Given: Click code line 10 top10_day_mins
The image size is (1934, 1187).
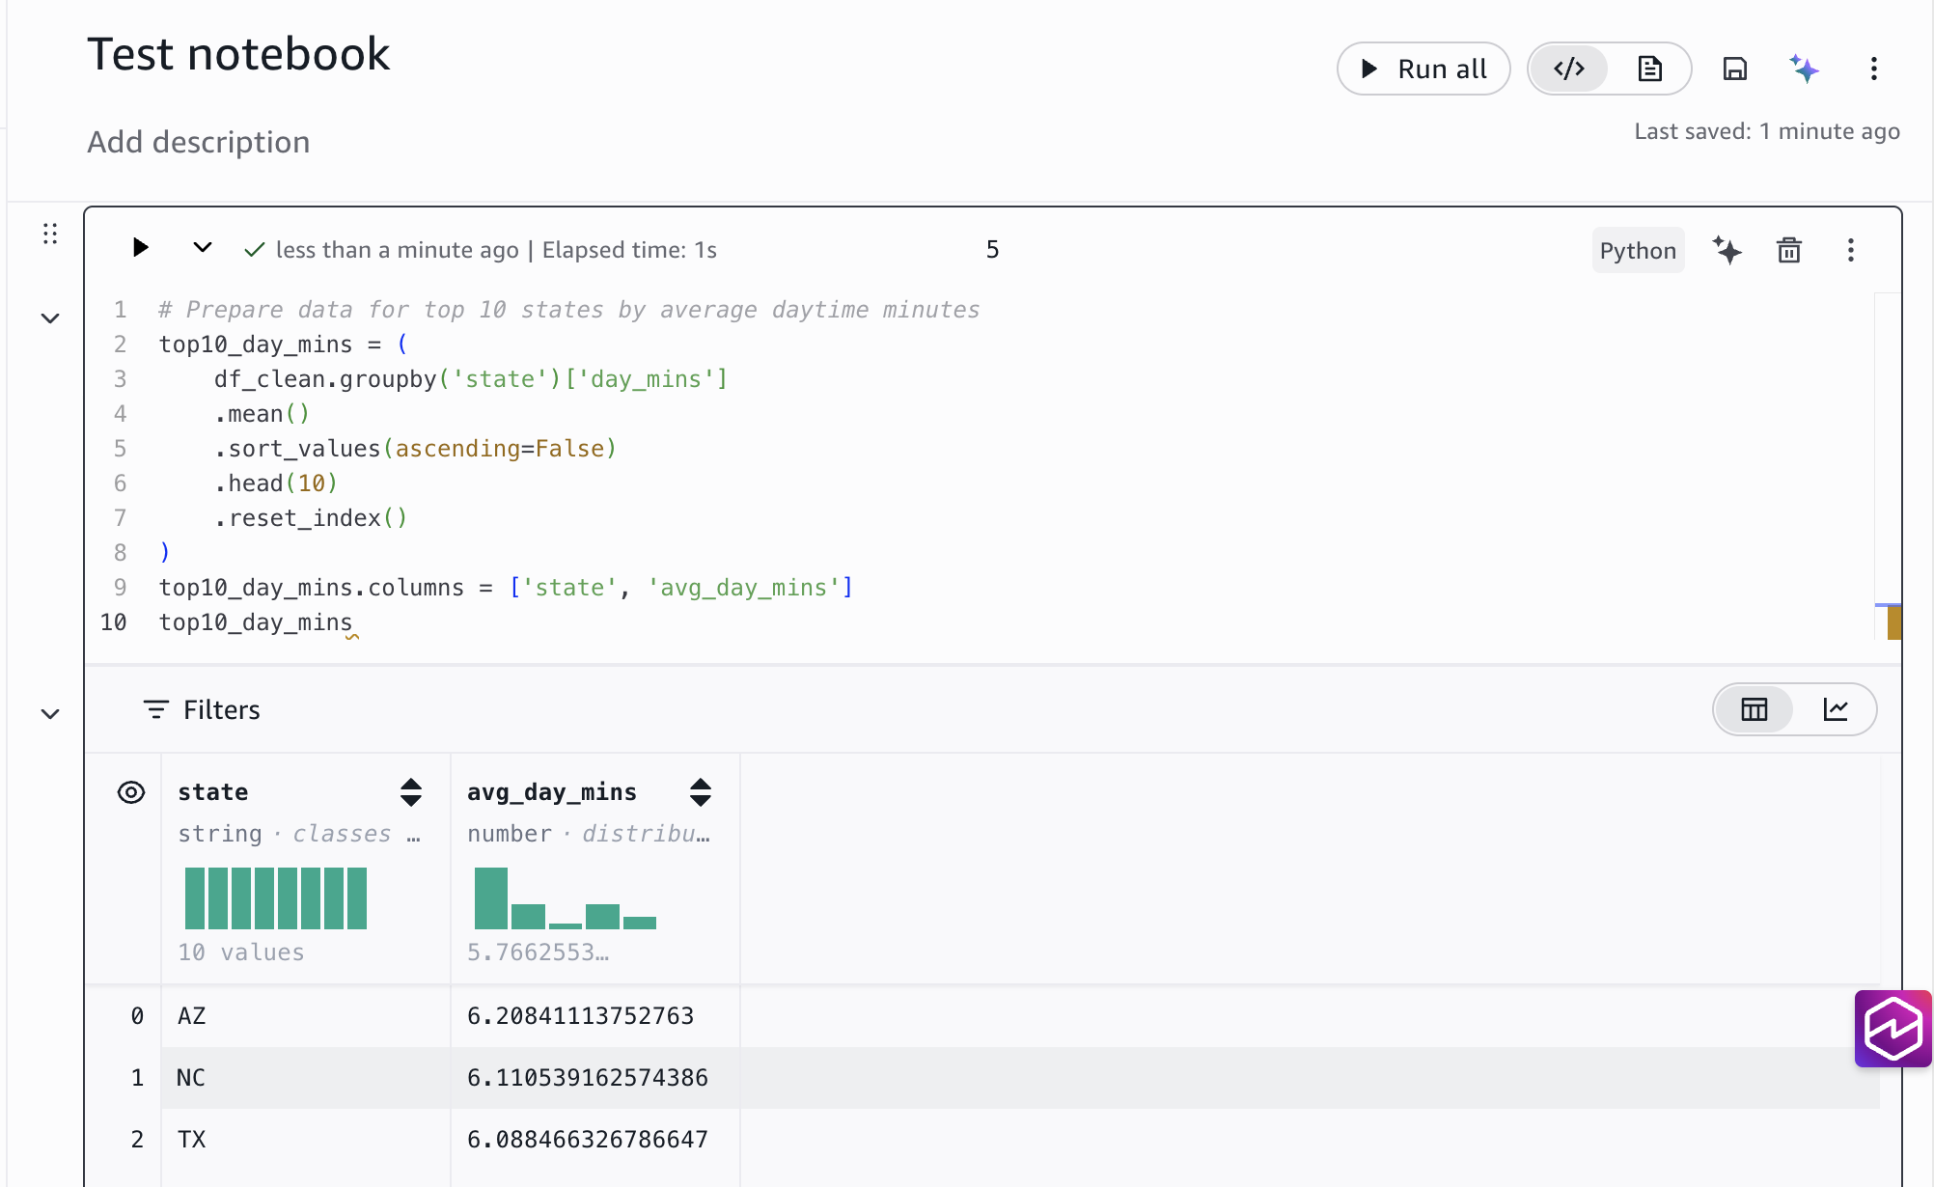Looking at the screenshot, I should pyautogui.click(x=256, y=622).
